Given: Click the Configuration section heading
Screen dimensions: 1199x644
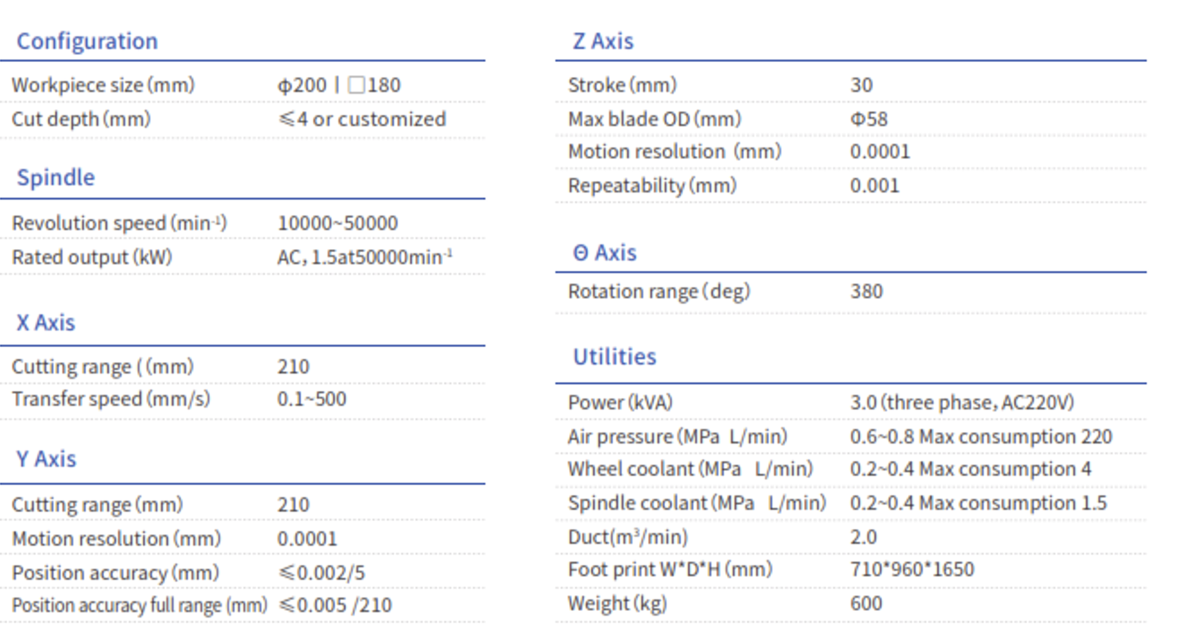Looking at the screenshot, I should (x=87, y=41).
